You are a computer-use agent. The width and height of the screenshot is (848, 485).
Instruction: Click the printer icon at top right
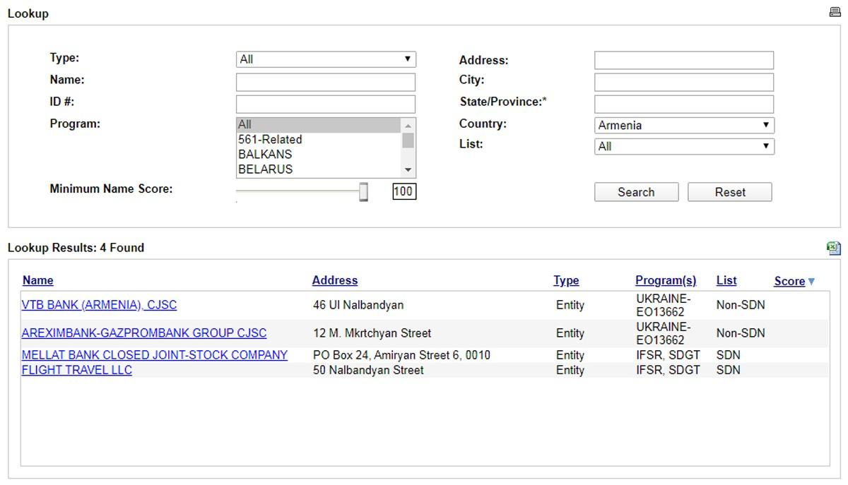click(x=835, y=12)
